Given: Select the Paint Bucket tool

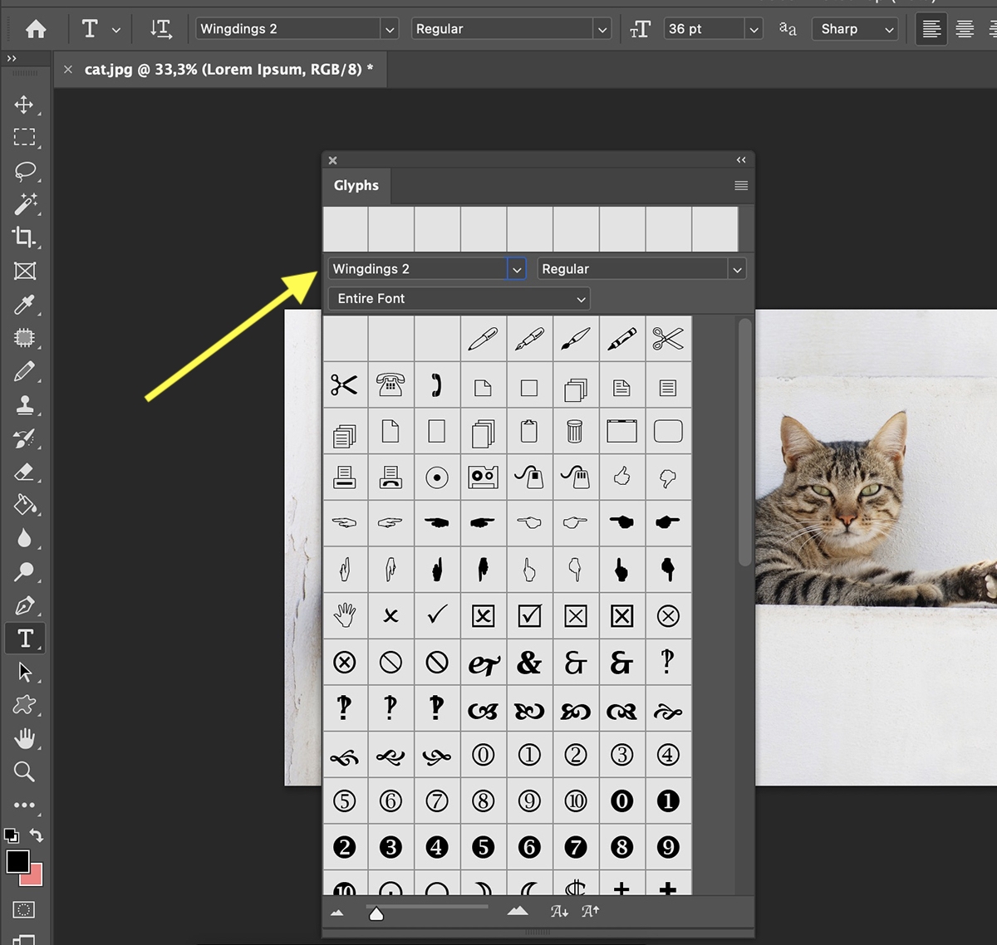Looking at the screenshot, I should tap(24, 505).
